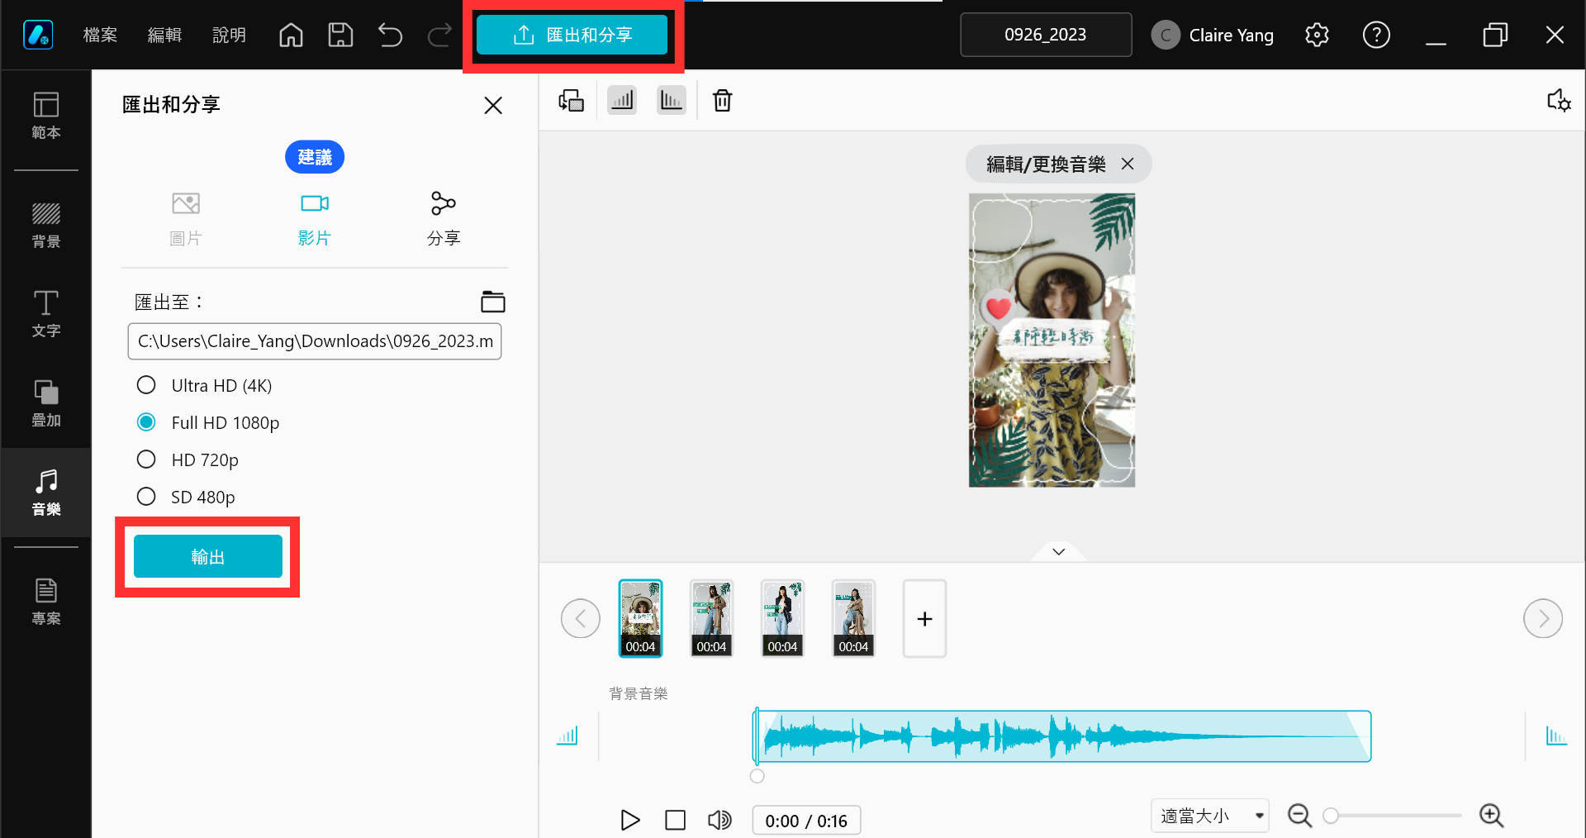This screenshot has height=838, width=1586.
Task: Select the 文字 text tool
Action: [x=46, y=314]
